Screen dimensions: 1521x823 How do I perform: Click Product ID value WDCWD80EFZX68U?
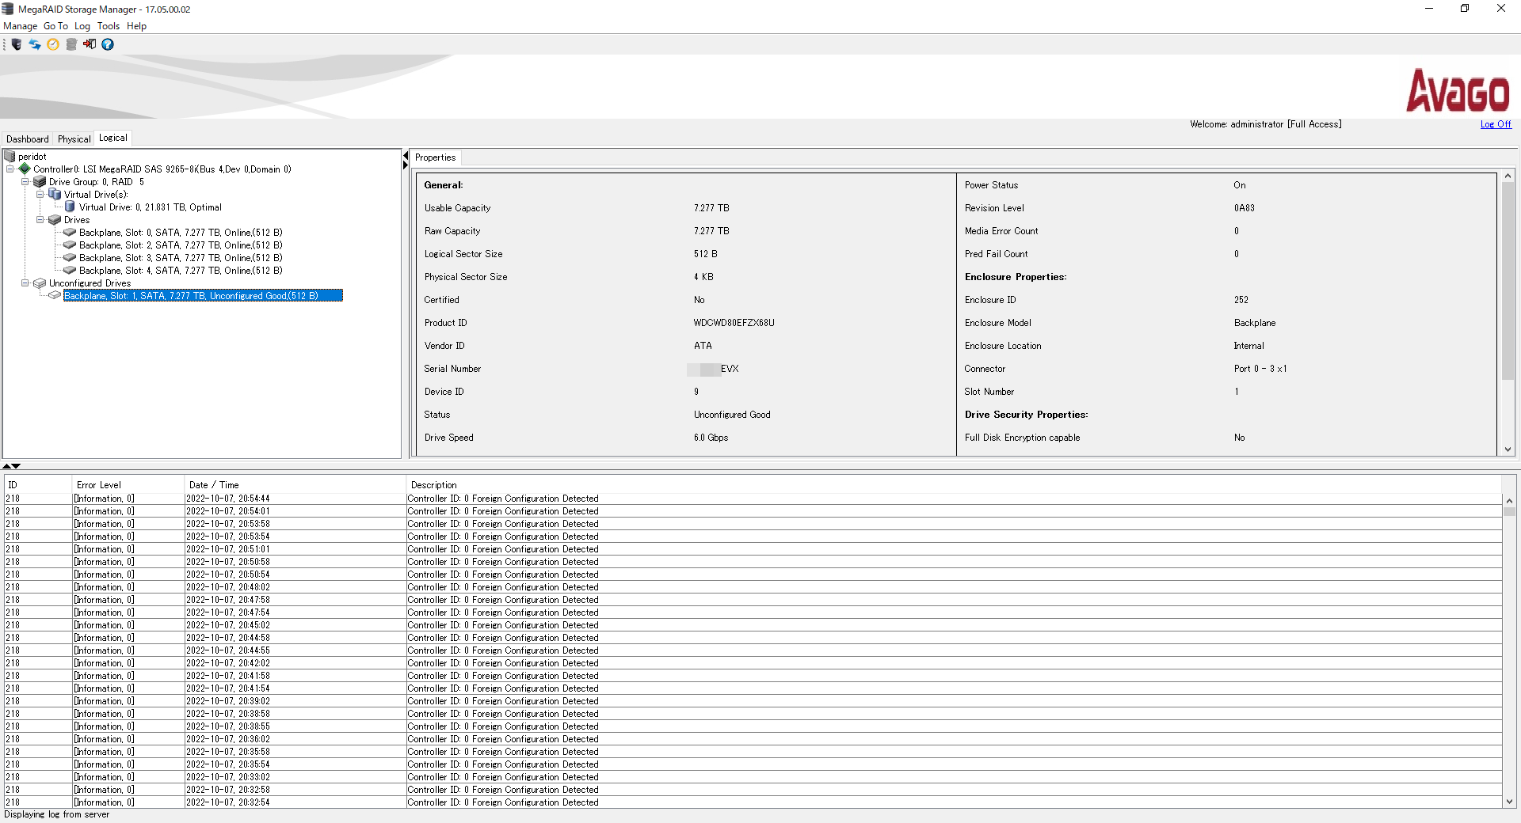734,323
